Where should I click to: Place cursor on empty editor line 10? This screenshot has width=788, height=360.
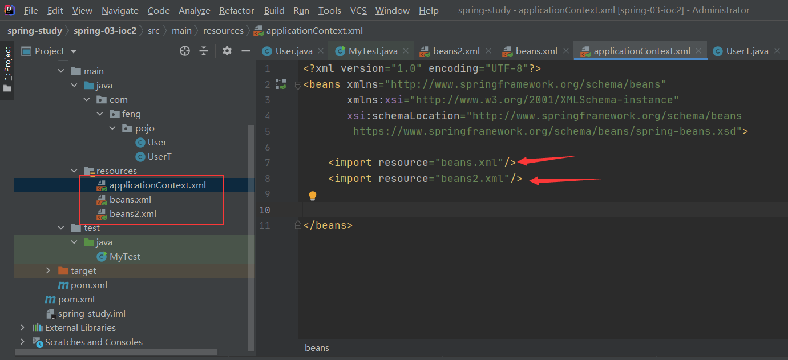pyautogui.click(x=542, y=210)
